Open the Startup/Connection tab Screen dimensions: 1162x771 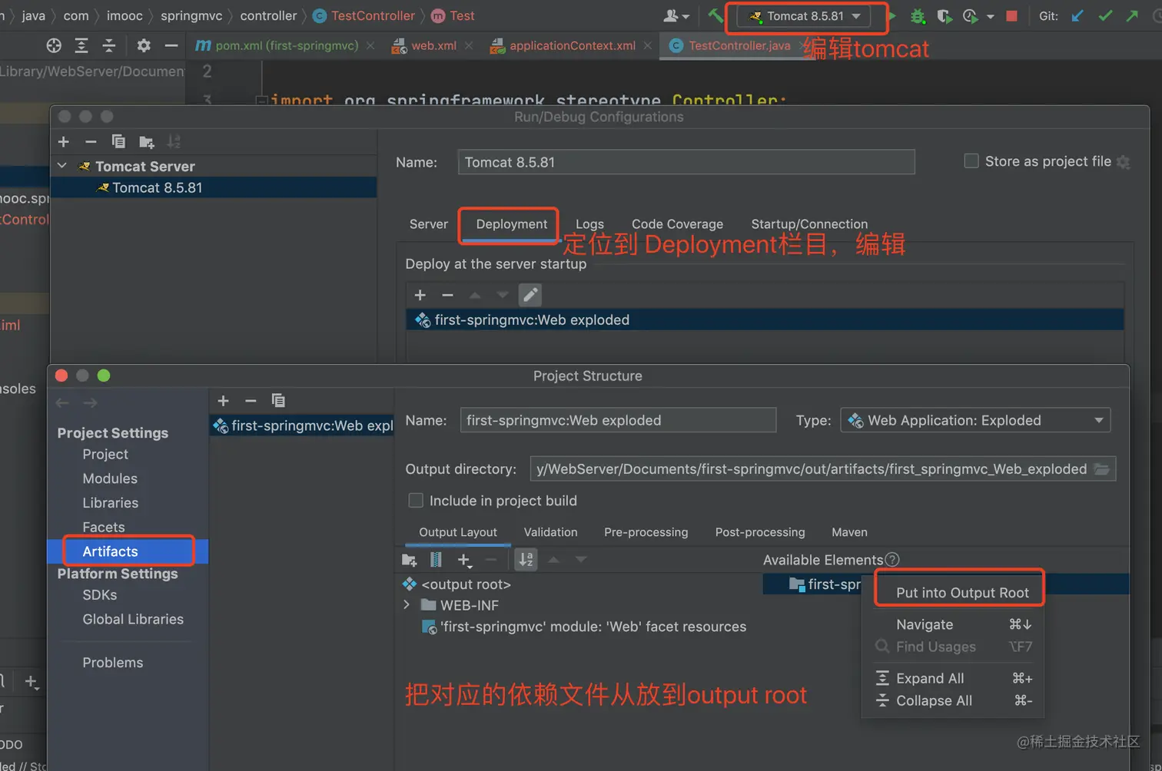(x=809, y=224)
